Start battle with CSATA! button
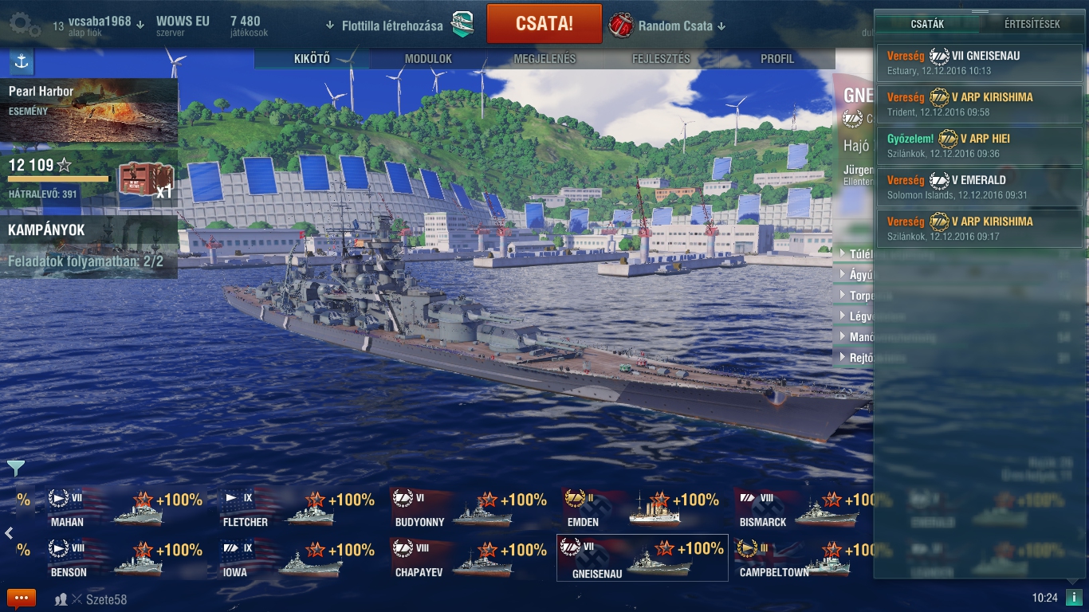Image resolution: width=1089 pixels, height=612 pixels. click(544, 24)
